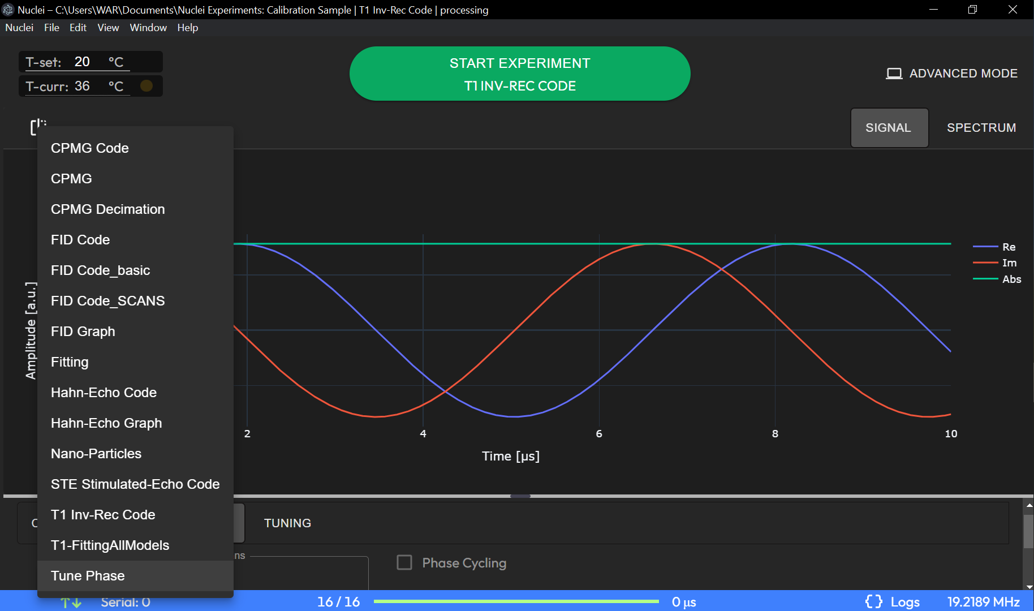1034x611 pixels.
Task: Select the CPMG experiment entry
Action: coord(135,179)
